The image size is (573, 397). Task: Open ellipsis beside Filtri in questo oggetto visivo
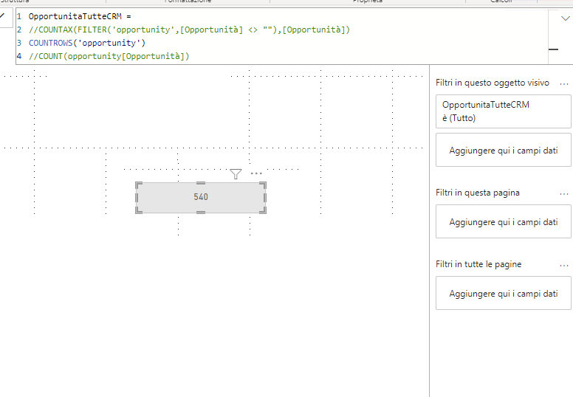[x=564, y=84]
